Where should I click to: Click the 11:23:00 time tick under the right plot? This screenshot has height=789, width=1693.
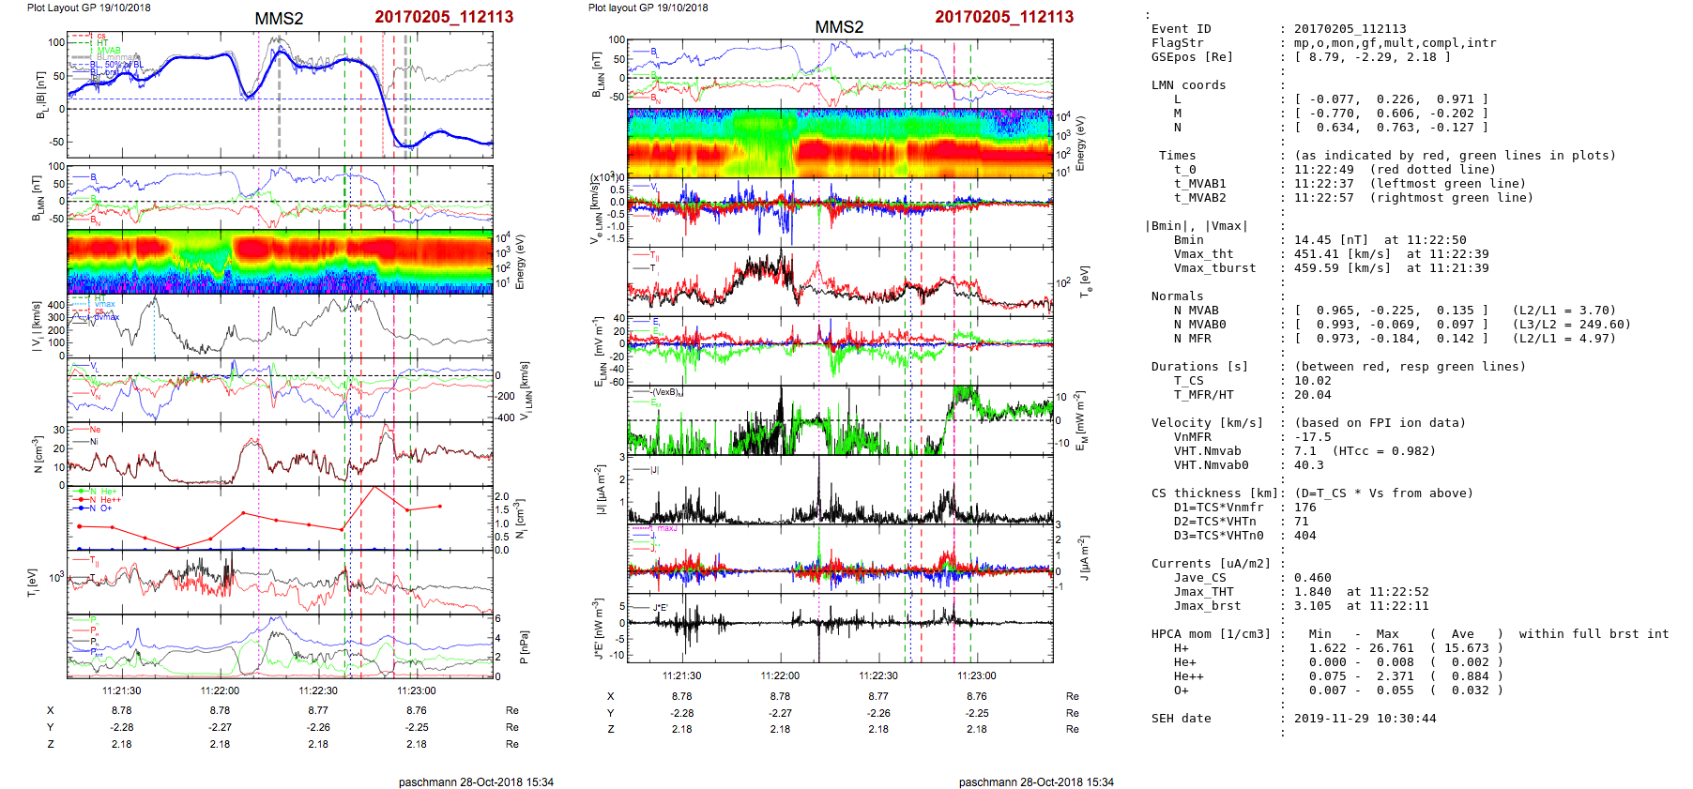pos(977,675)
